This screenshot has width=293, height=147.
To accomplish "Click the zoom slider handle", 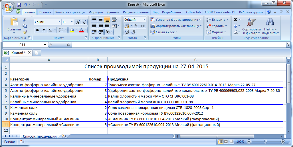I will pyautogui.click(x=266, y=142).
